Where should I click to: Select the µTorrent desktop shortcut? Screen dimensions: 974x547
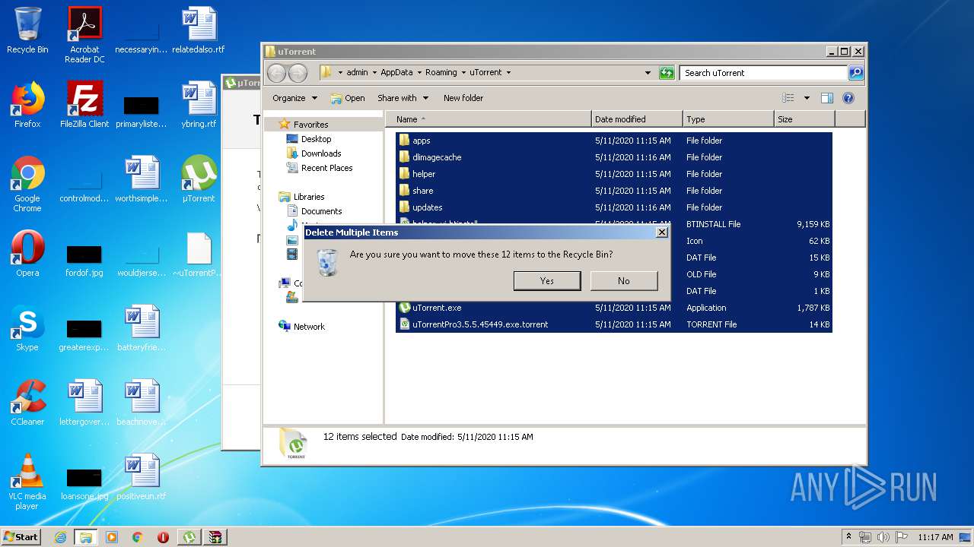tap(199, 179)
